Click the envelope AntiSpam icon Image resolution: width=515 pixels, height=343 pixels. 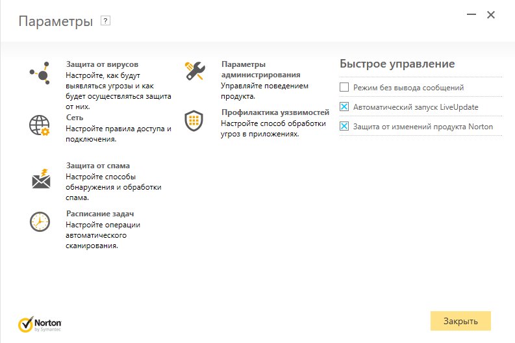tap(41, 179)
